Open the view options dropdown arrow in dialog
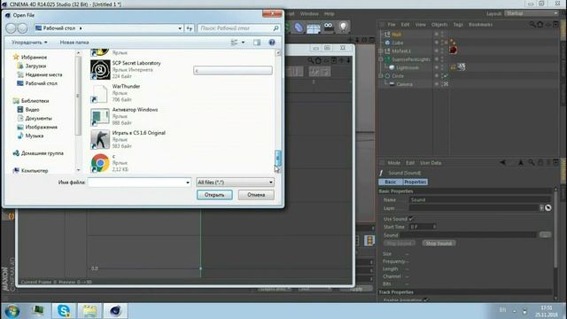This screenshot has width=567, height=319. pos(243,43)
